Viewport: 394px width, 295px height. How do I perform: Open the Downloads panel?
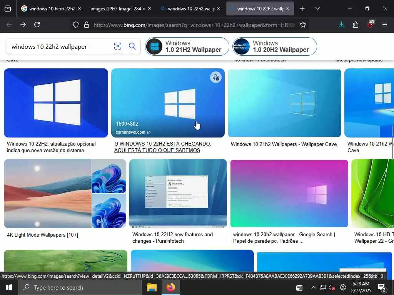tap(342, 25)
